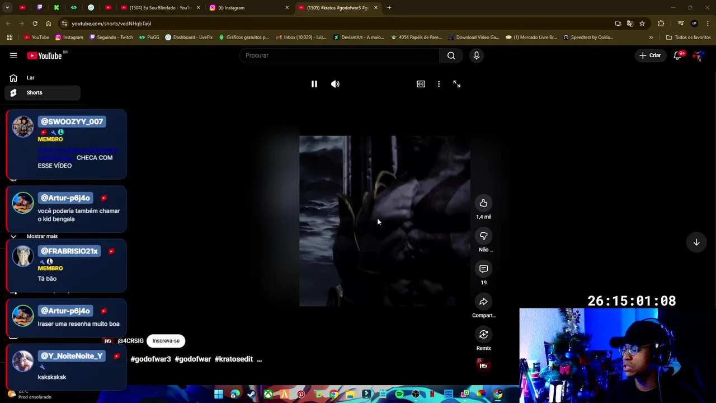
Task: Subscribe with the Inscreva-se button
Action: pos(166,341)
